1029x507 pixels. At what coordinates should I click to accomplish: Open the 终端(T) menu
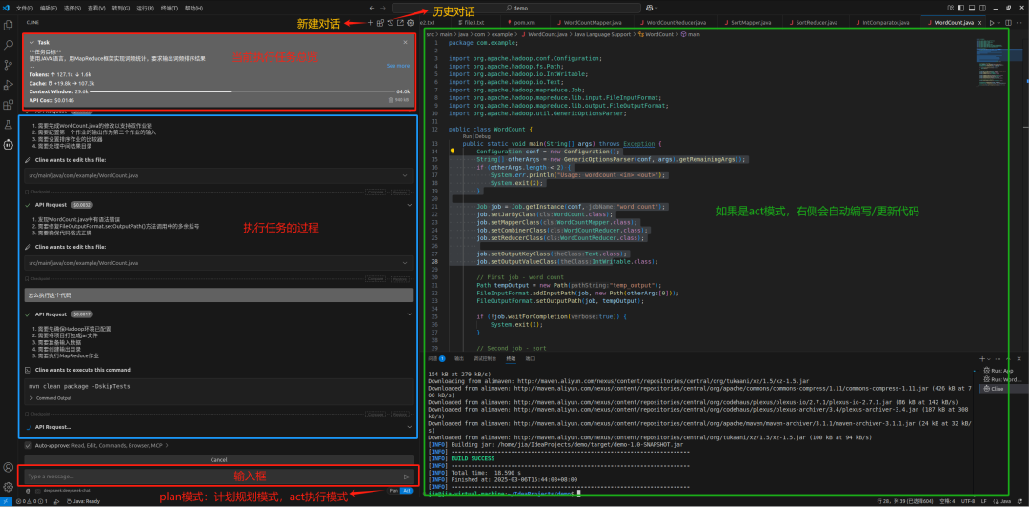pos(169,8)
